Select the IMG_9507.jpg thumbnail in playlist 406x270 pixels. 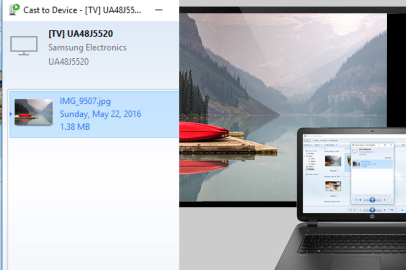33,112
